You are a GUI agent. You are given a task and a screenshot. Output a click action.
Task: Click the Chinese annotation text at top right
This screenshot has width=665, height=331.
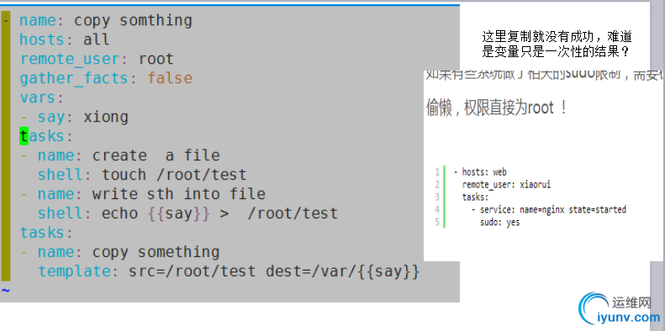tap(557, 44)
